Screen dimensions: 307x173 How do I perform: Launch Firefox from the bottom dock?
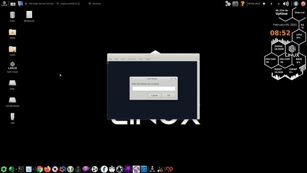(x=47, y=169)
